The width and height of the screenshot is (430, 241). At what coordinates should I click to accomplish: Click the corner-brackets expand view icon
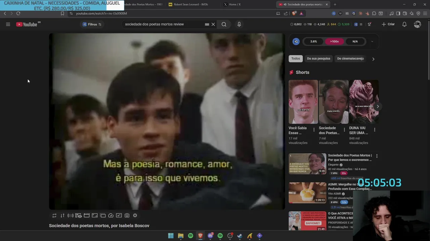pos(95,216)
